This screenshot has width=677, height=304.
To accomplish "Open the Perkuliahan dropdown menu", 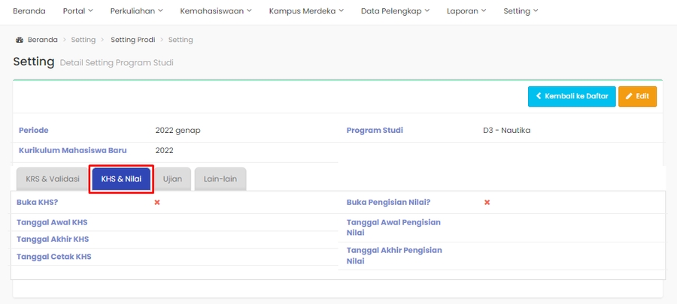I will tap(137, 11).
